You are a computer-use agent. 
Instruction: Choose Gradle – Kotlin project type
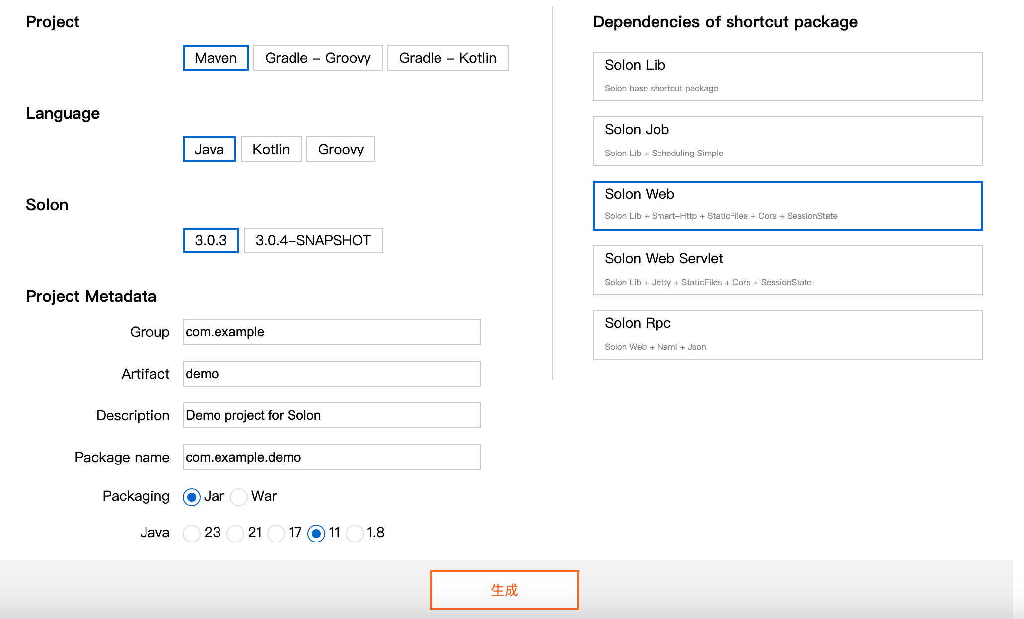pos(447,58)
